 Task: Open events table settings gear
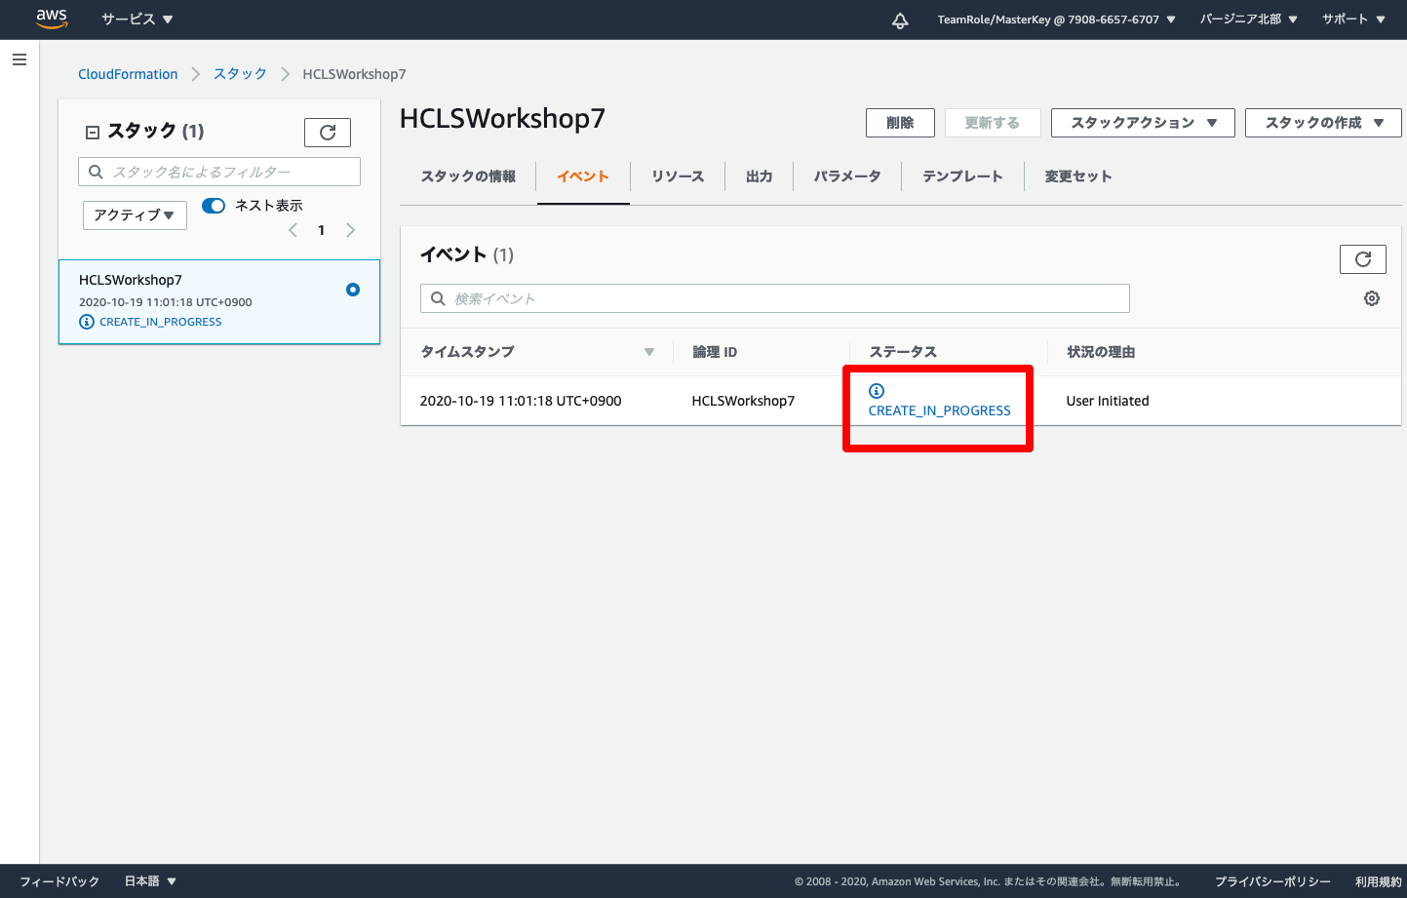click(1372, 298)
